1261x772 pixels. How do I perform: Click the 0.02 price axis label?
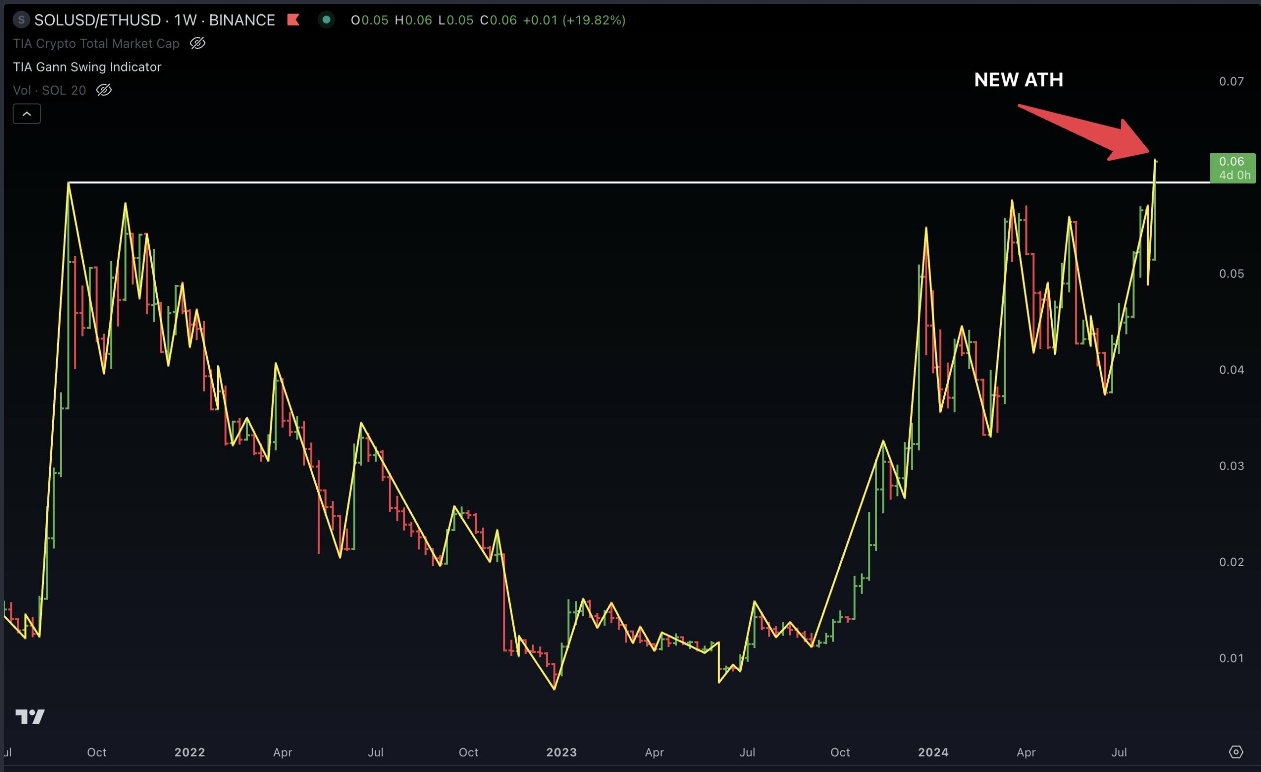[1231, 562]
